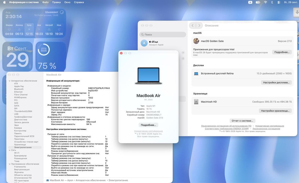This screenshot has width=299, height=183.
Task: Open Control Center from menu bar
Action: pos(279,2)
